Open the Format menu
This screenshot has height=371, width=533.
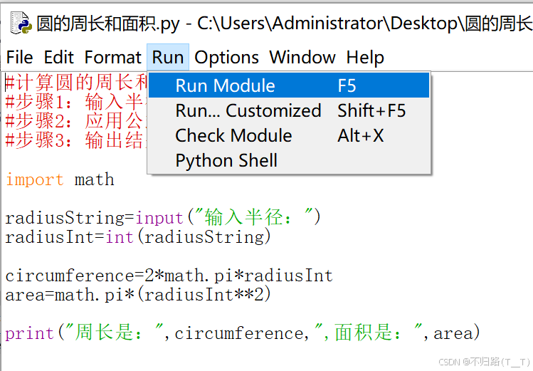pyautogui.click(x=112, y=57)
